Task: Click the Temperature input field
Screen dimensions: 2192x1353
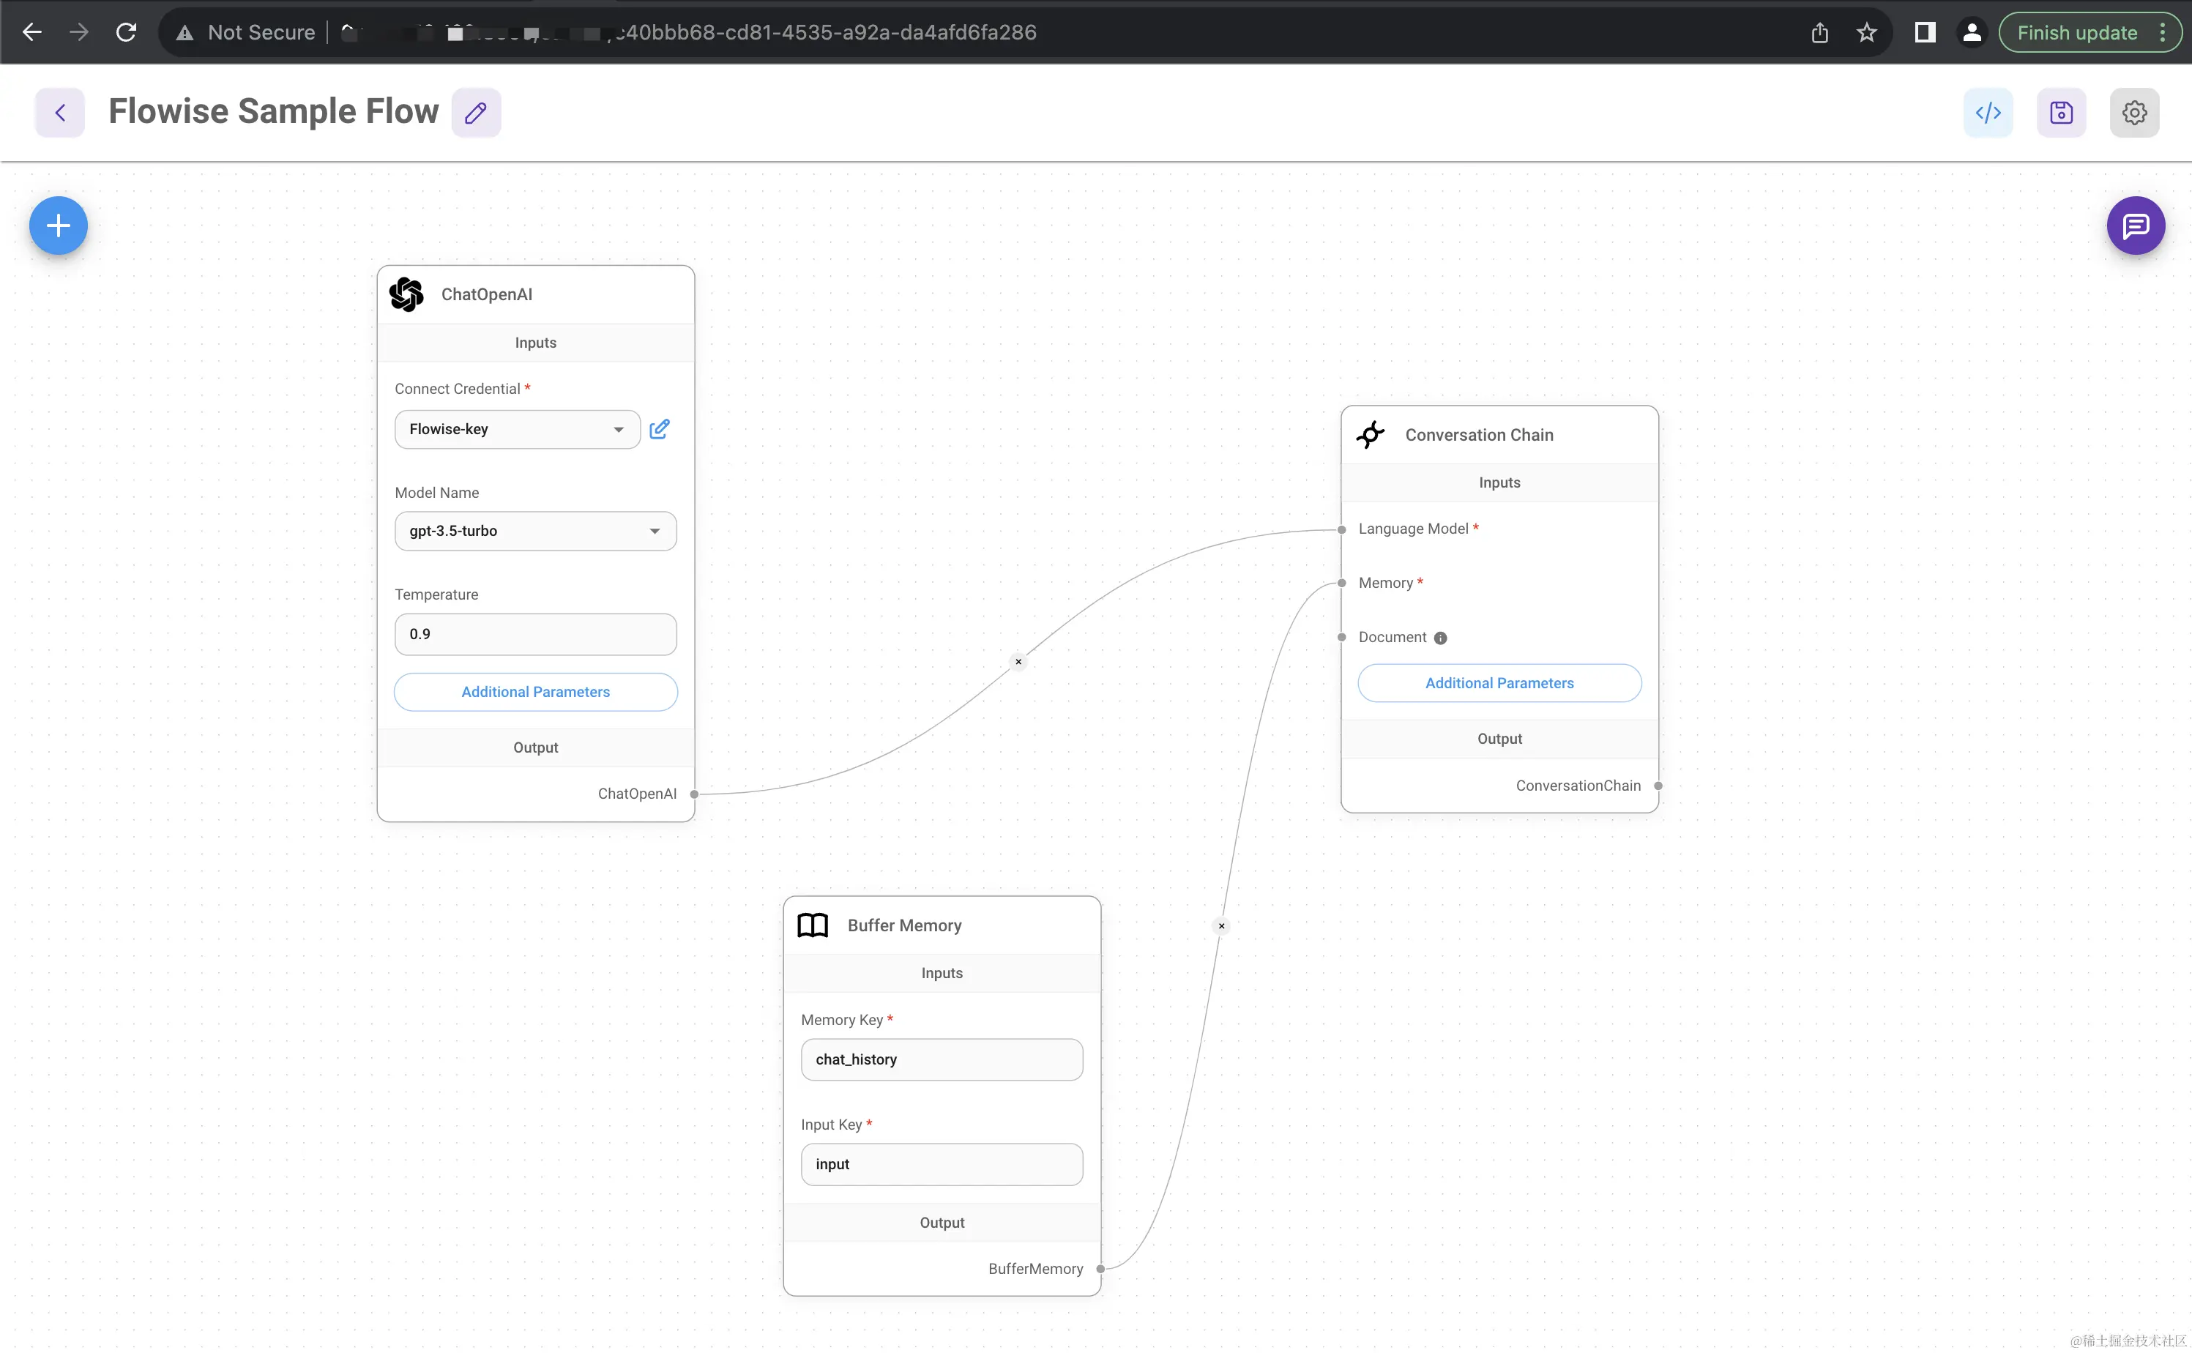Action: point(535,635)
